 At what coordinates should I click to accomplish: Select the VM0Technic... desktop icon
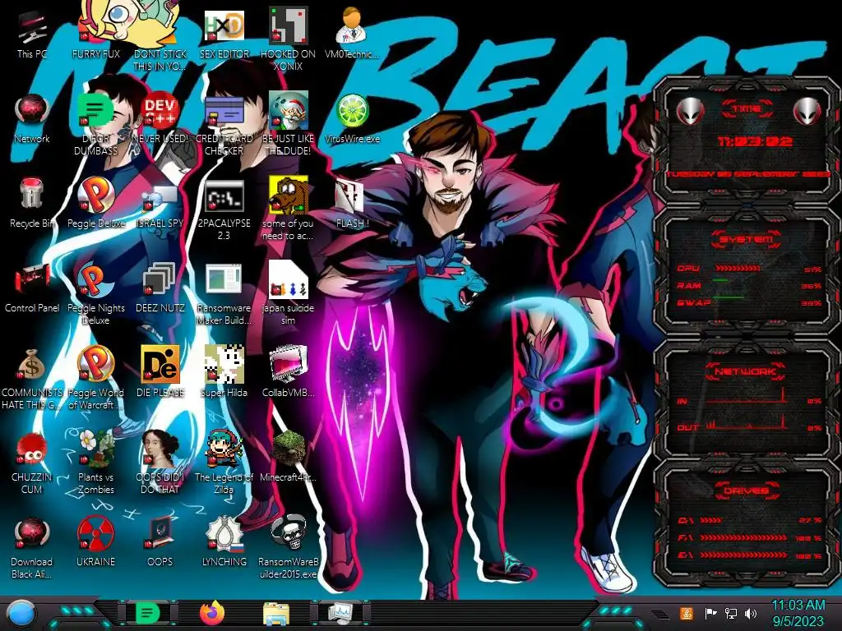[352, 35]
